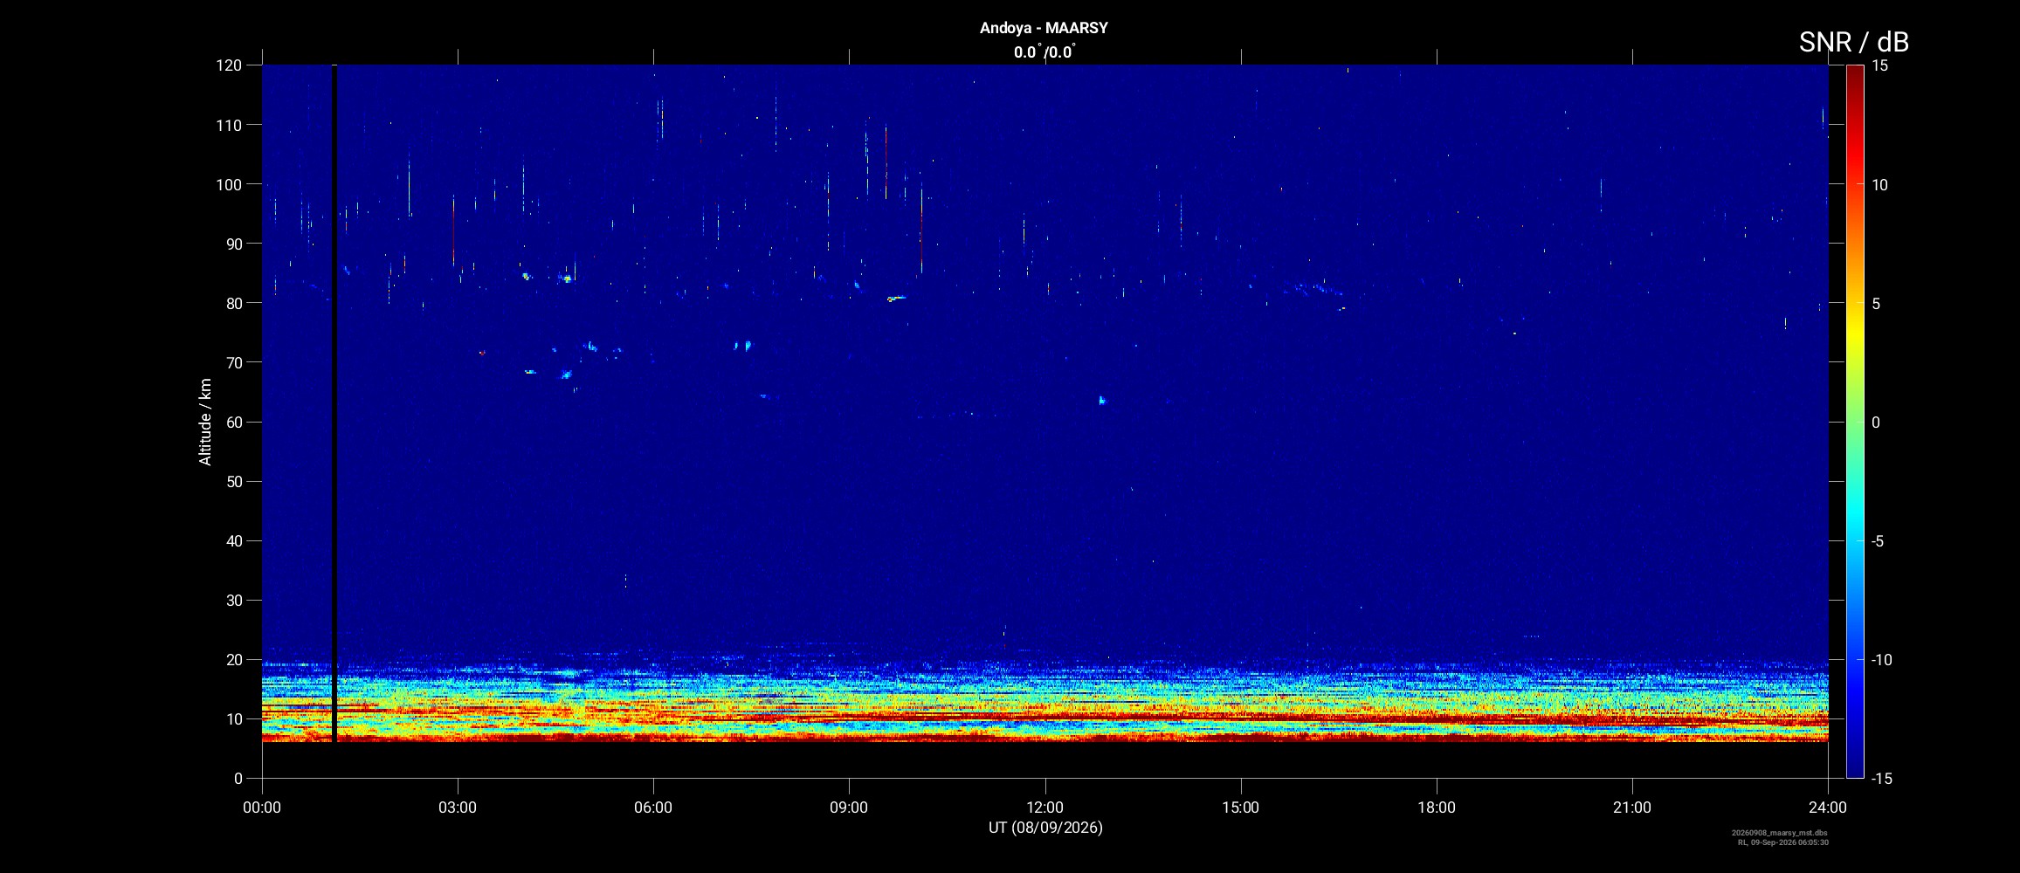Click the "100" altitude tick label
This screenshot has height=873, width=2020.
click(229, 184)
